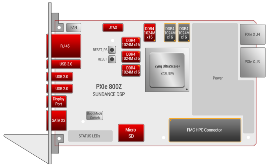
Task: Click the Display Port connector block
Action: coord(56,102)
